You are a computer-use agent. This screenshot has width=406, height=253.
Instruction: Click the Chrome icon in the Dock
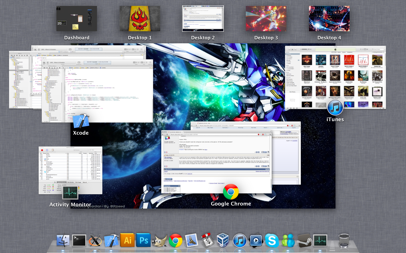point(175,241)
